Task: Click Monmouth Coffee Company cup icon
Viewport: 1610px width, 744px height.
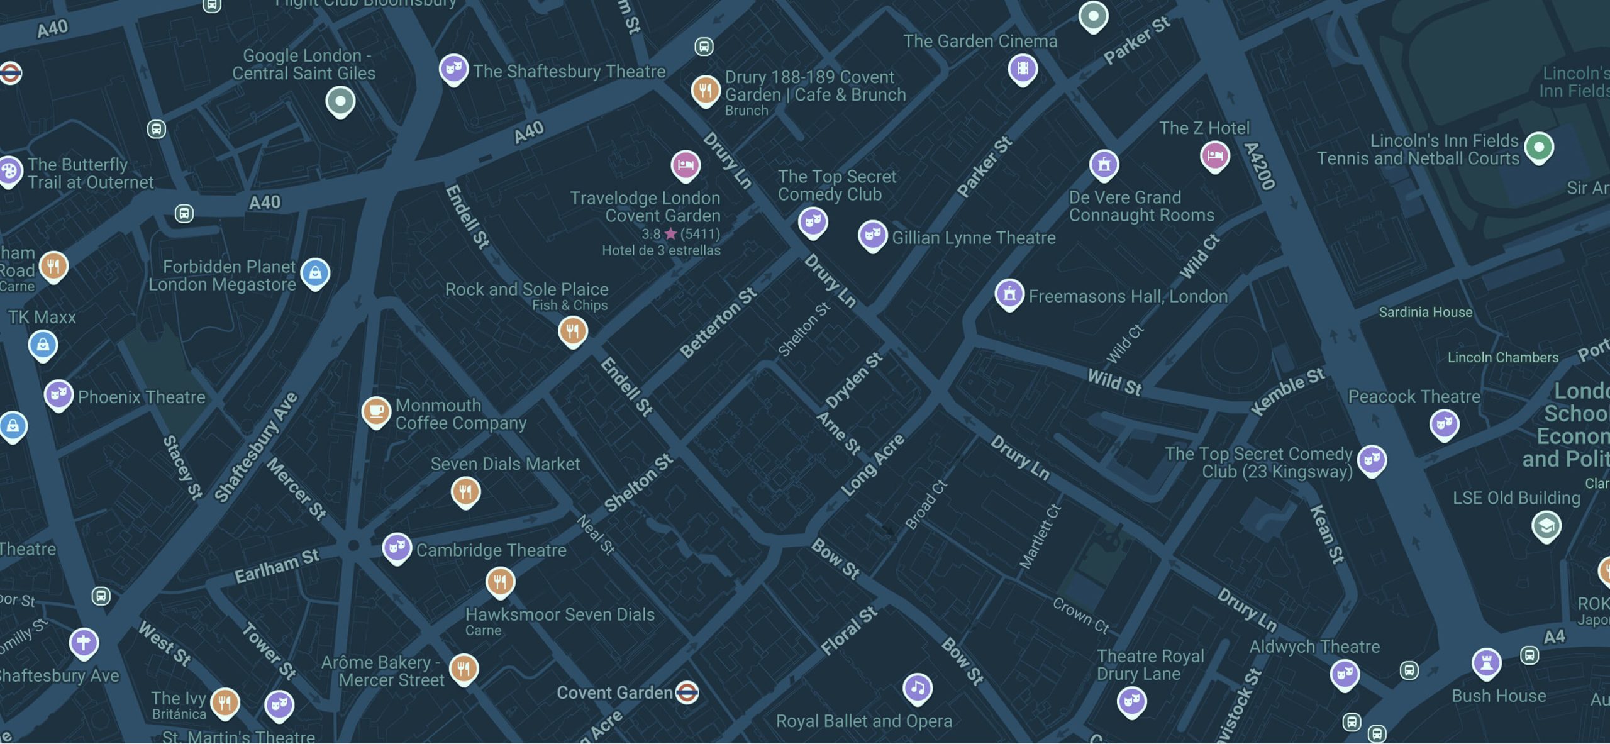Action: tap(376, 411)
